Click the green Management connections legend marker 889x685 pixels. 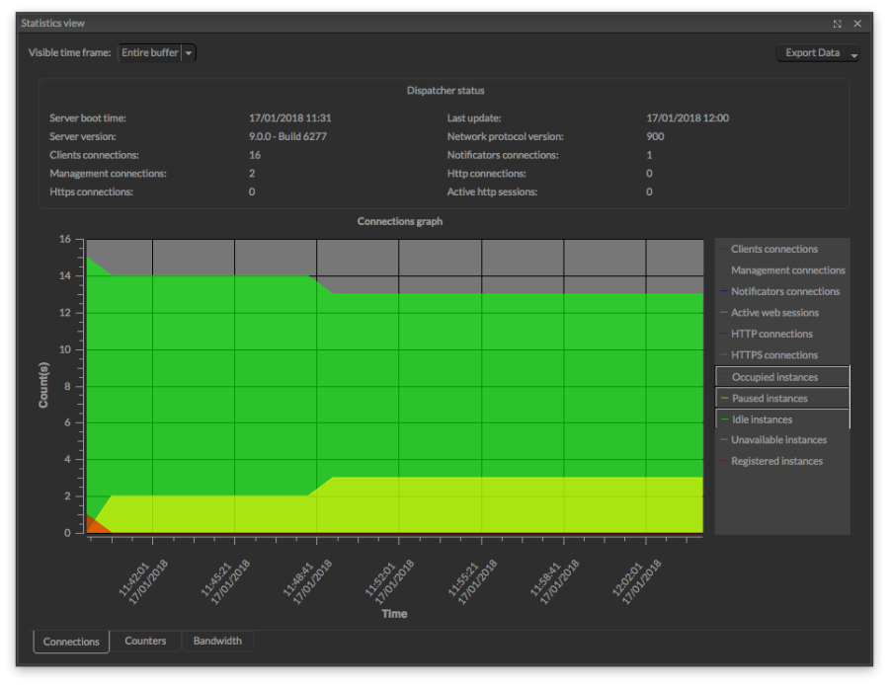pyautogui.click(x=723, y=269)
